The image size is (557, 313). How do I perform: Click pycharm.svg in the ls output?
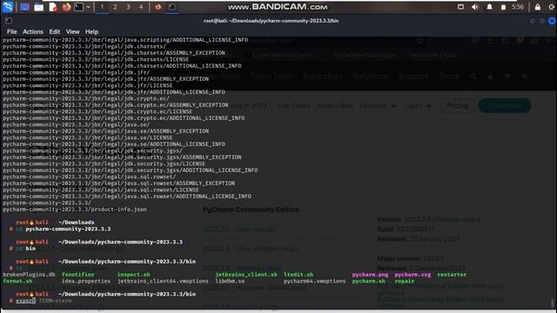click(413, 275)
